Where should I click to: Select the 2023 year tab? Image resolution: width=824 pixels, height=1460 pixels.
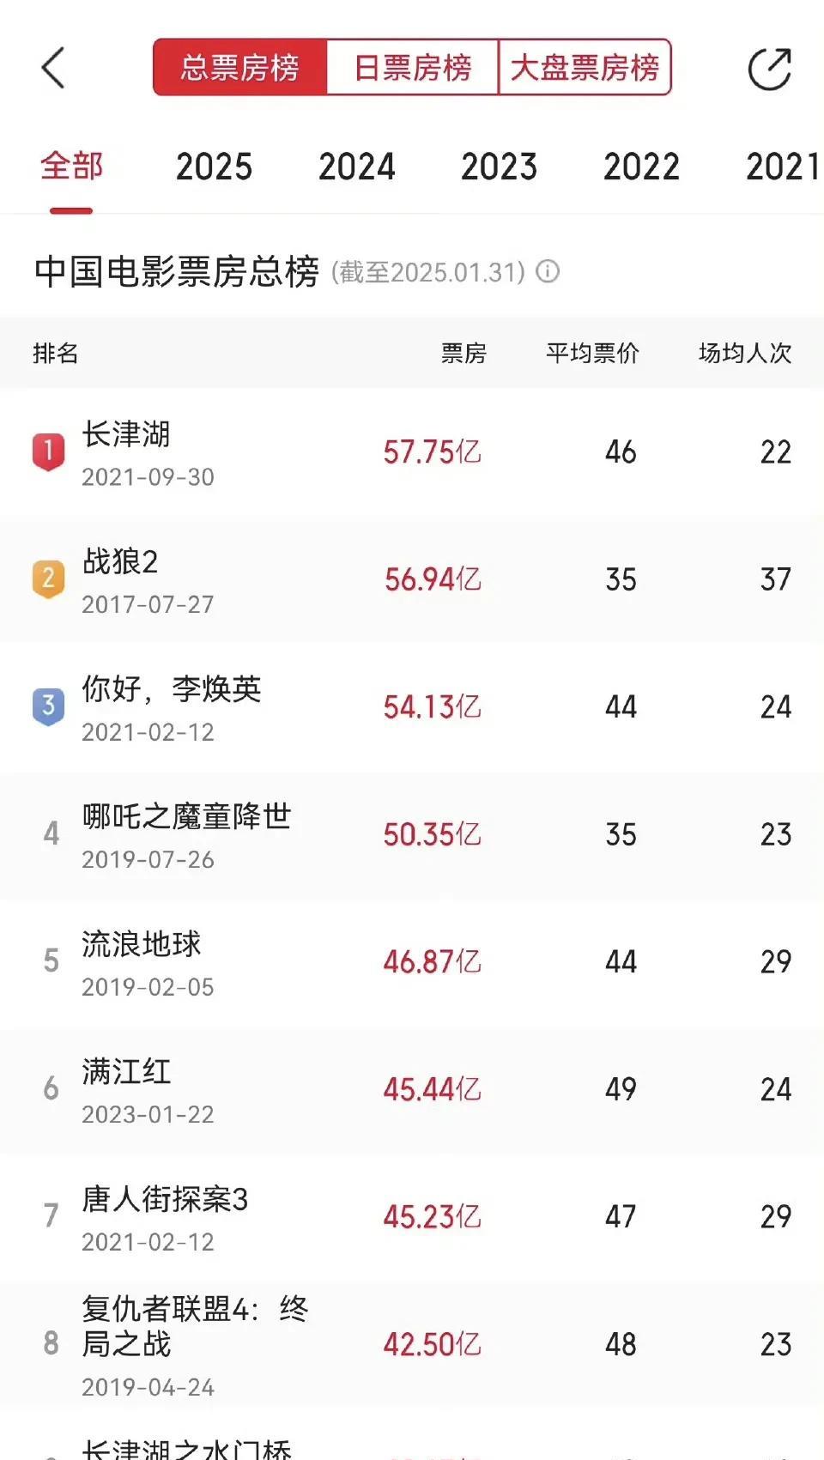tap(500, 167)
